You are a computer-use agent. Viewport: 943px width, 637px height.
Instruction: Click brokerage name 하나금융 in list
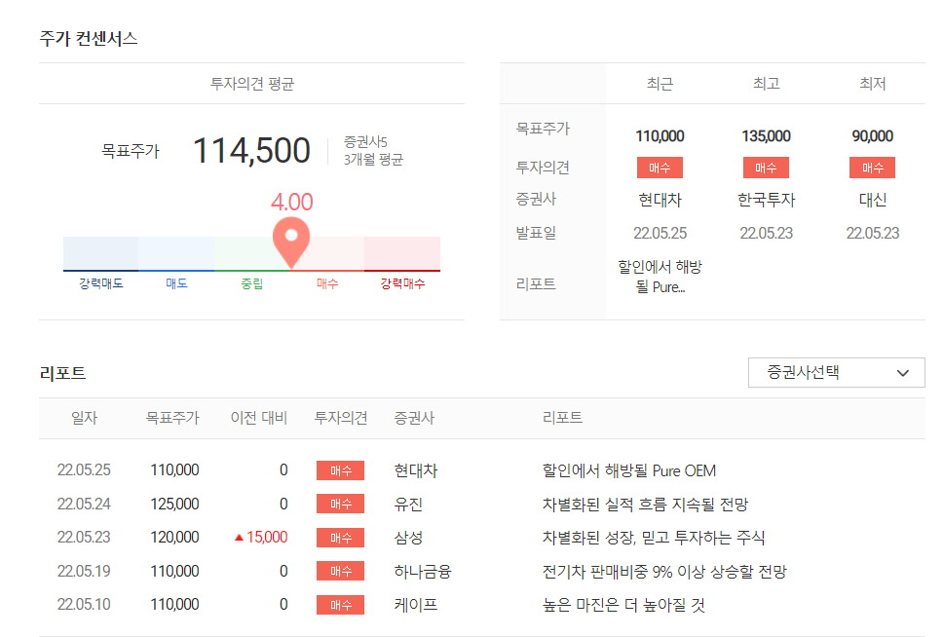pyautogui.click(x=422, y=571)
